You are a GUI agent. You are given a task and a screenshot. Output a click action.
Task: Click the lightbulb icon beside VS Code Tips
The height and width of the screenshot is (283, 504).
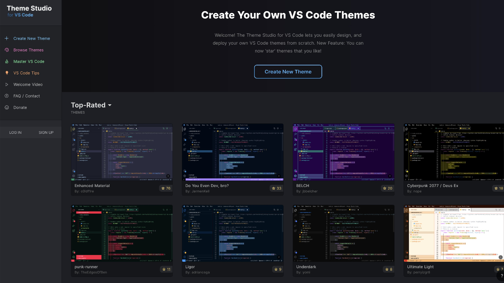6,73
